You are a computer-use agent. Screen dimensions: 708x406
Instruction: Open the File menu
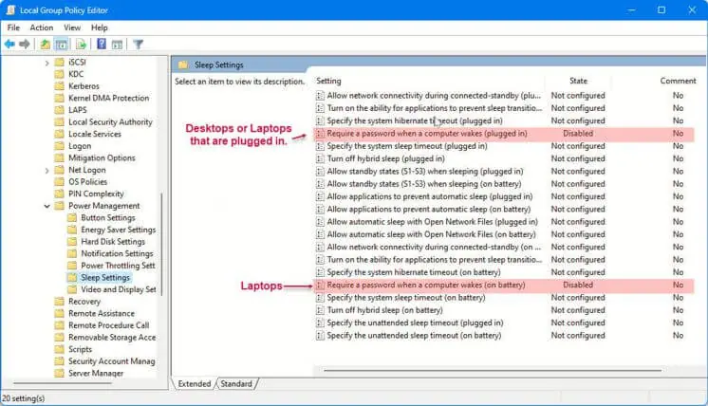(x=13, y=28)
